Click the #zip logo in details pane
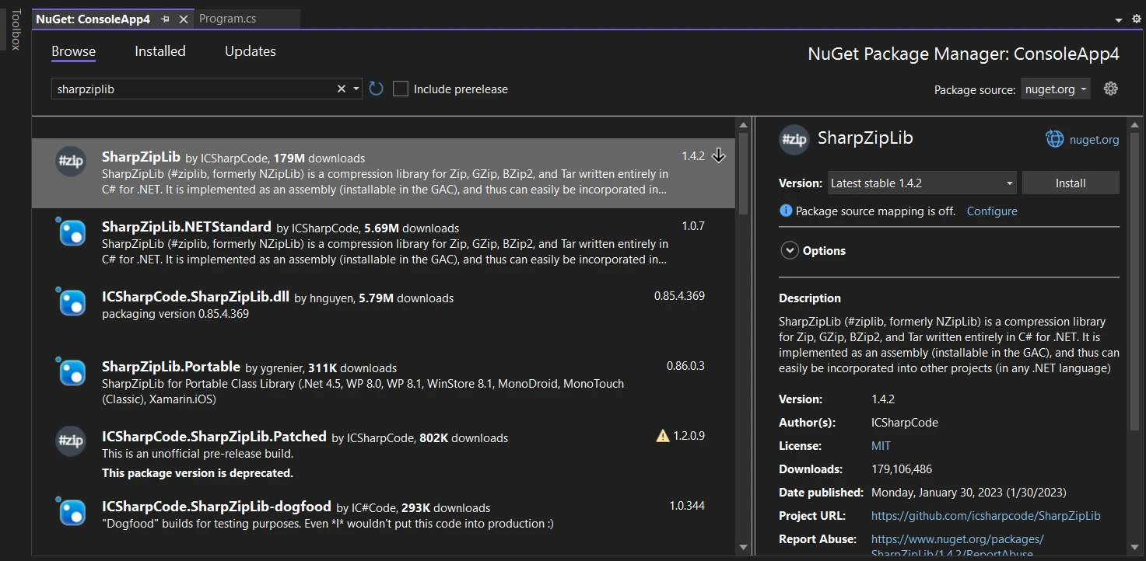This screenshot has height=561, width=1146. [794, 139]
